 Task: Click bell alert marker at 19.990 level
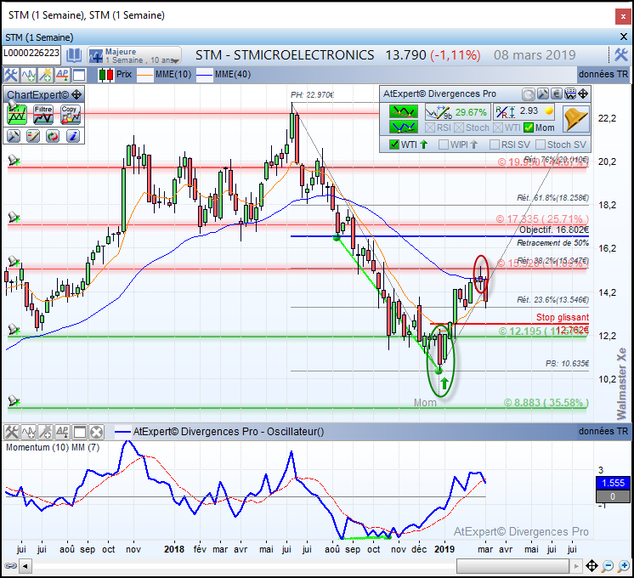point(14,161)
